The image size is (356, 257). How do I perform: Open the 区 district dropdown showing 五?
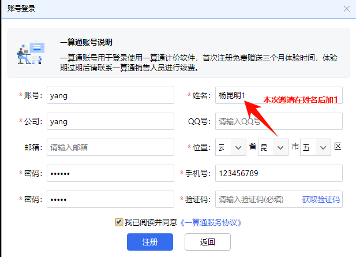(x=316, y=147)
